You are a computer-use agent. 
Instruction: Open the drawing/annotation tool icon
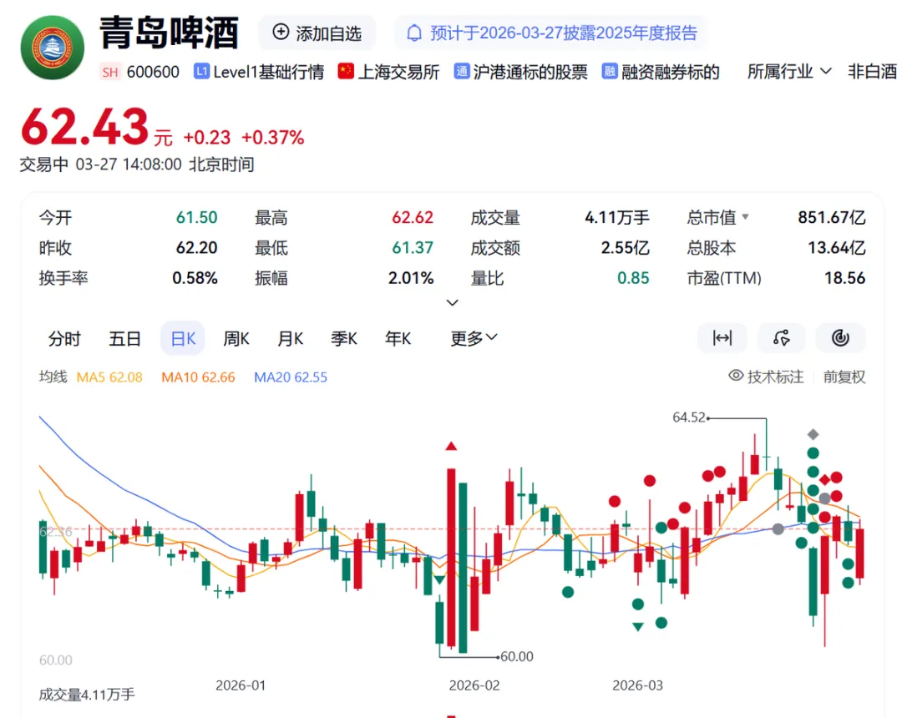[781, 338]
